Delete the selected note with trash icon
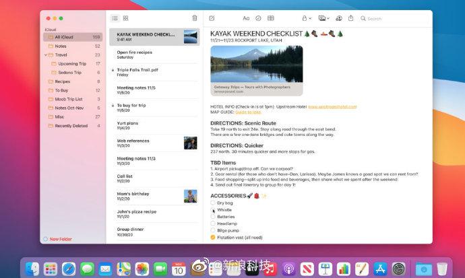The height and width of the screenshot is (278, 465). coord(195,18)
